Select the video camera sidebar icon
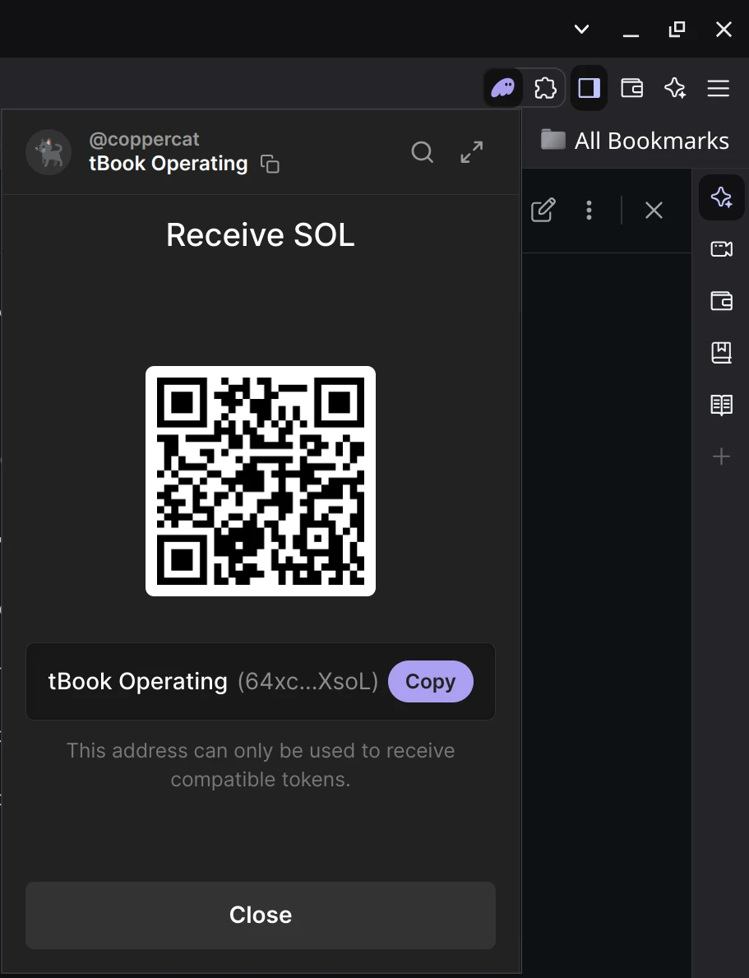Image resolution: width=749 pixels, height=978 pixels. (721, 249)
